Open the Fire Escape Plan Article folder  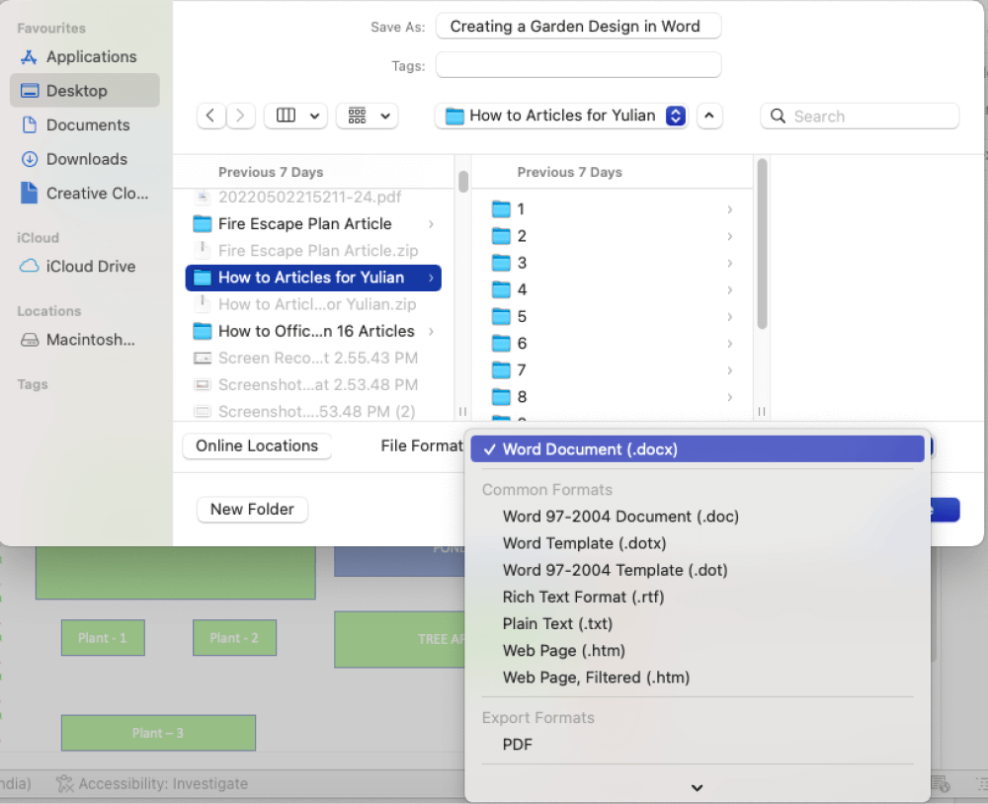click(304, 224)
